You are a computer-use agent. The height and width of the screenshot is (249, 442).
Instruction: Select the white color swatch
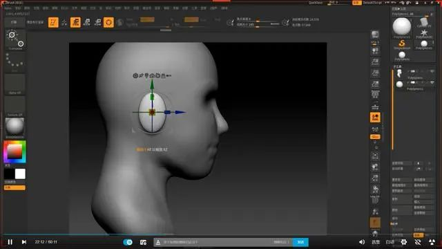[20, 174]
